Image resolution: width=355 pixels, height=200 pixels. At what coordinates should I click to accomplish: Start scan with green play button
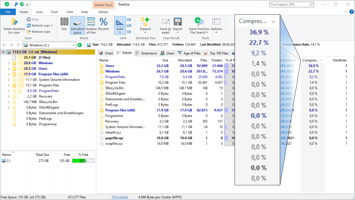click(80, 45)
